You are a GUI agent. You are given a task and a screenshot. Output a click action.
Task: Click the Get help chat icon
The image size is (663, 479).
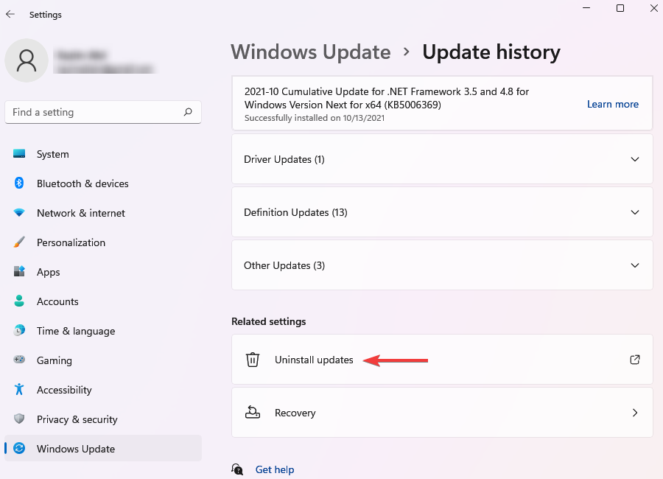[x=237, y=469]
